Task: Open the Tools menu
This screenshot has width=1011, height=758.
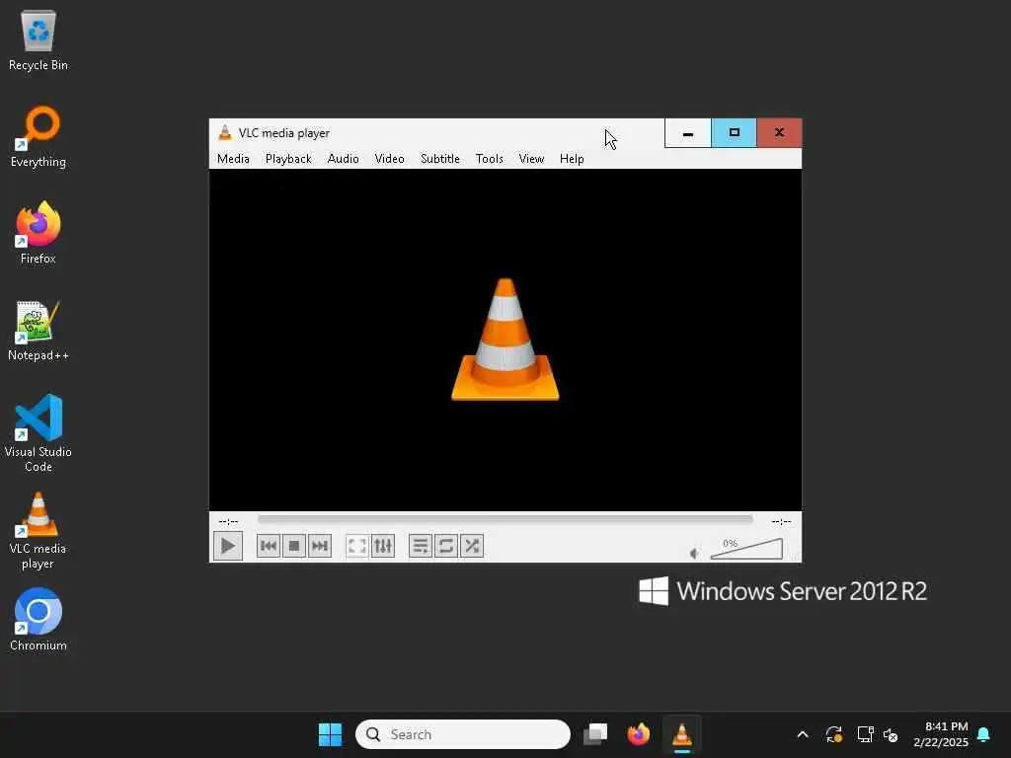Action: tap(490, 159)
